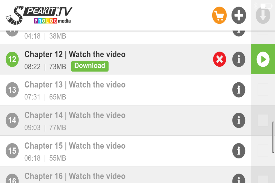275x183 pixels.
Task: Tap the grayed download arrow icon
Action: coord(263,15)
